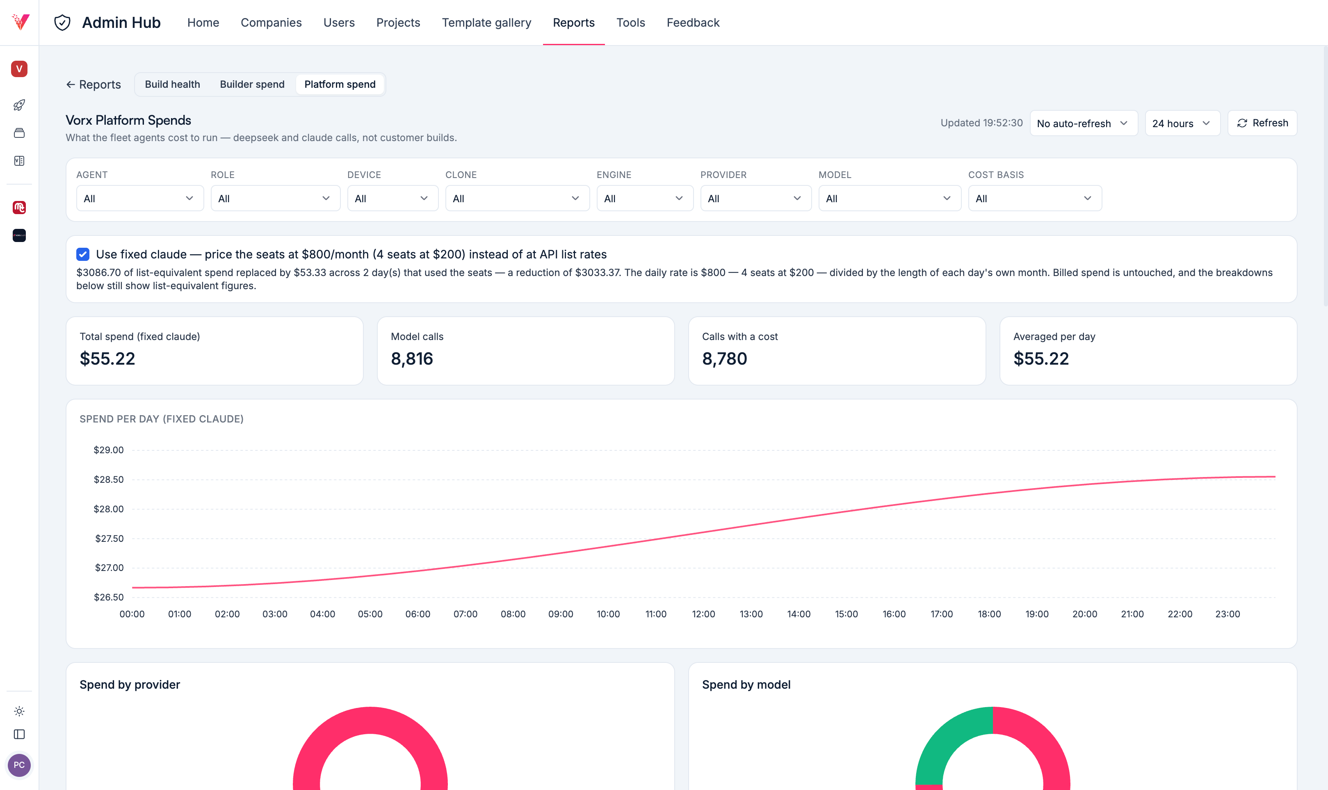Open the PC user avatar menu

[x=19, y=765]
